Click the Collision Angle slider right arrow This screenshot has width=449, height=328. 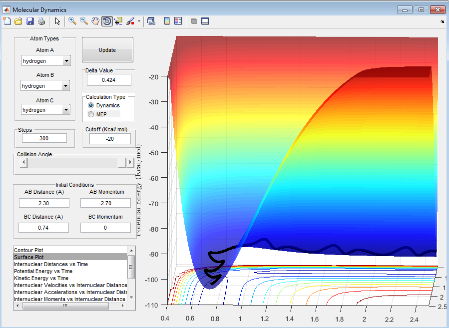click(129, 163)
